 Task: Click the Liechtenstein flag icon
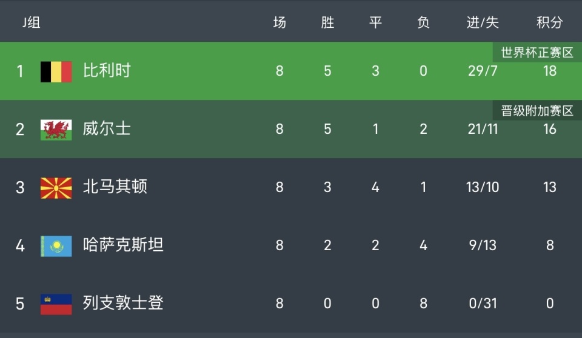tap(56, 303)
